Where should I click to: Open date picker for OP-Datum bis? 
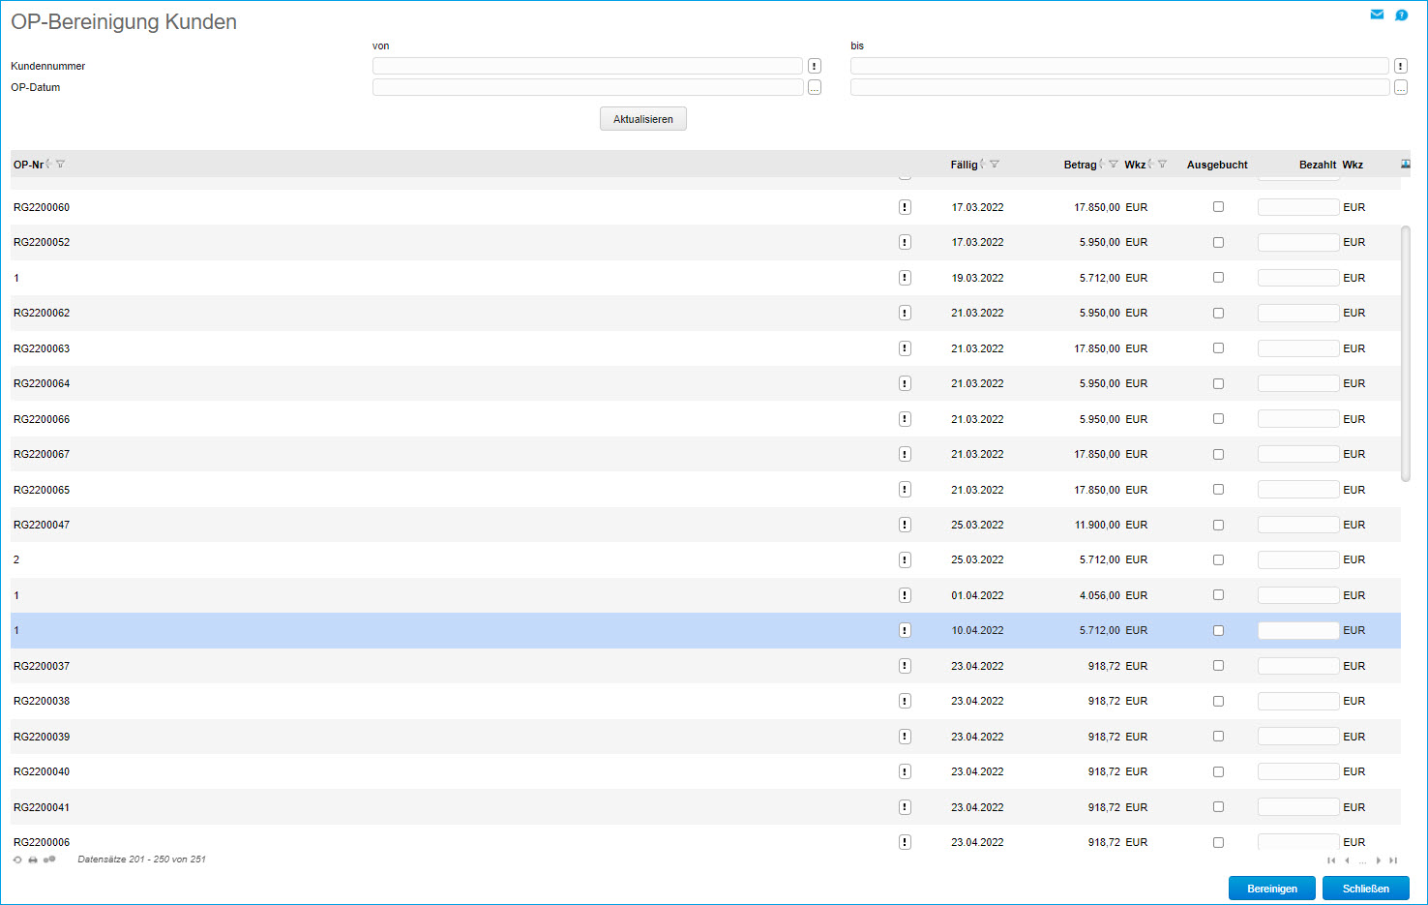tap(1400, 87)
